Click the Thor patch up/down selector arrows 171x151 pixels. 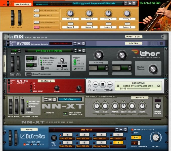75,51
